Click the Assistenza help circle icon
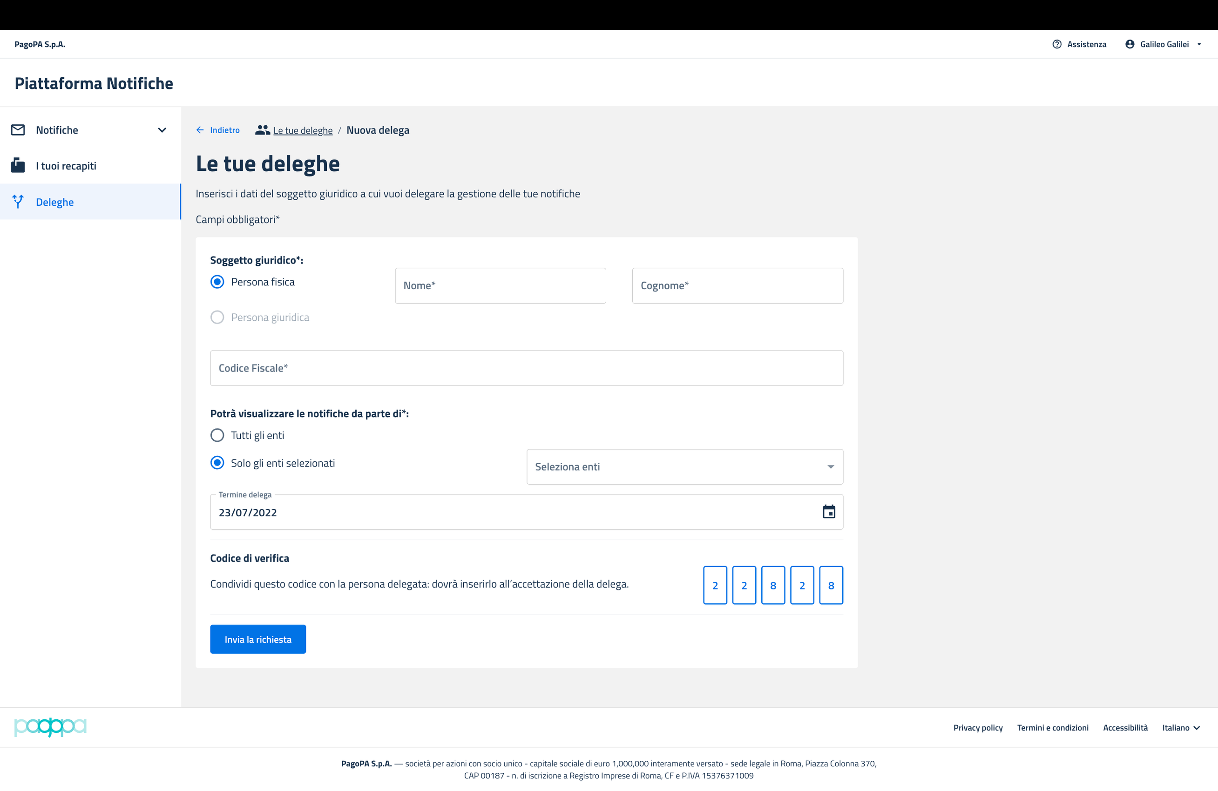 [1057, 45]
